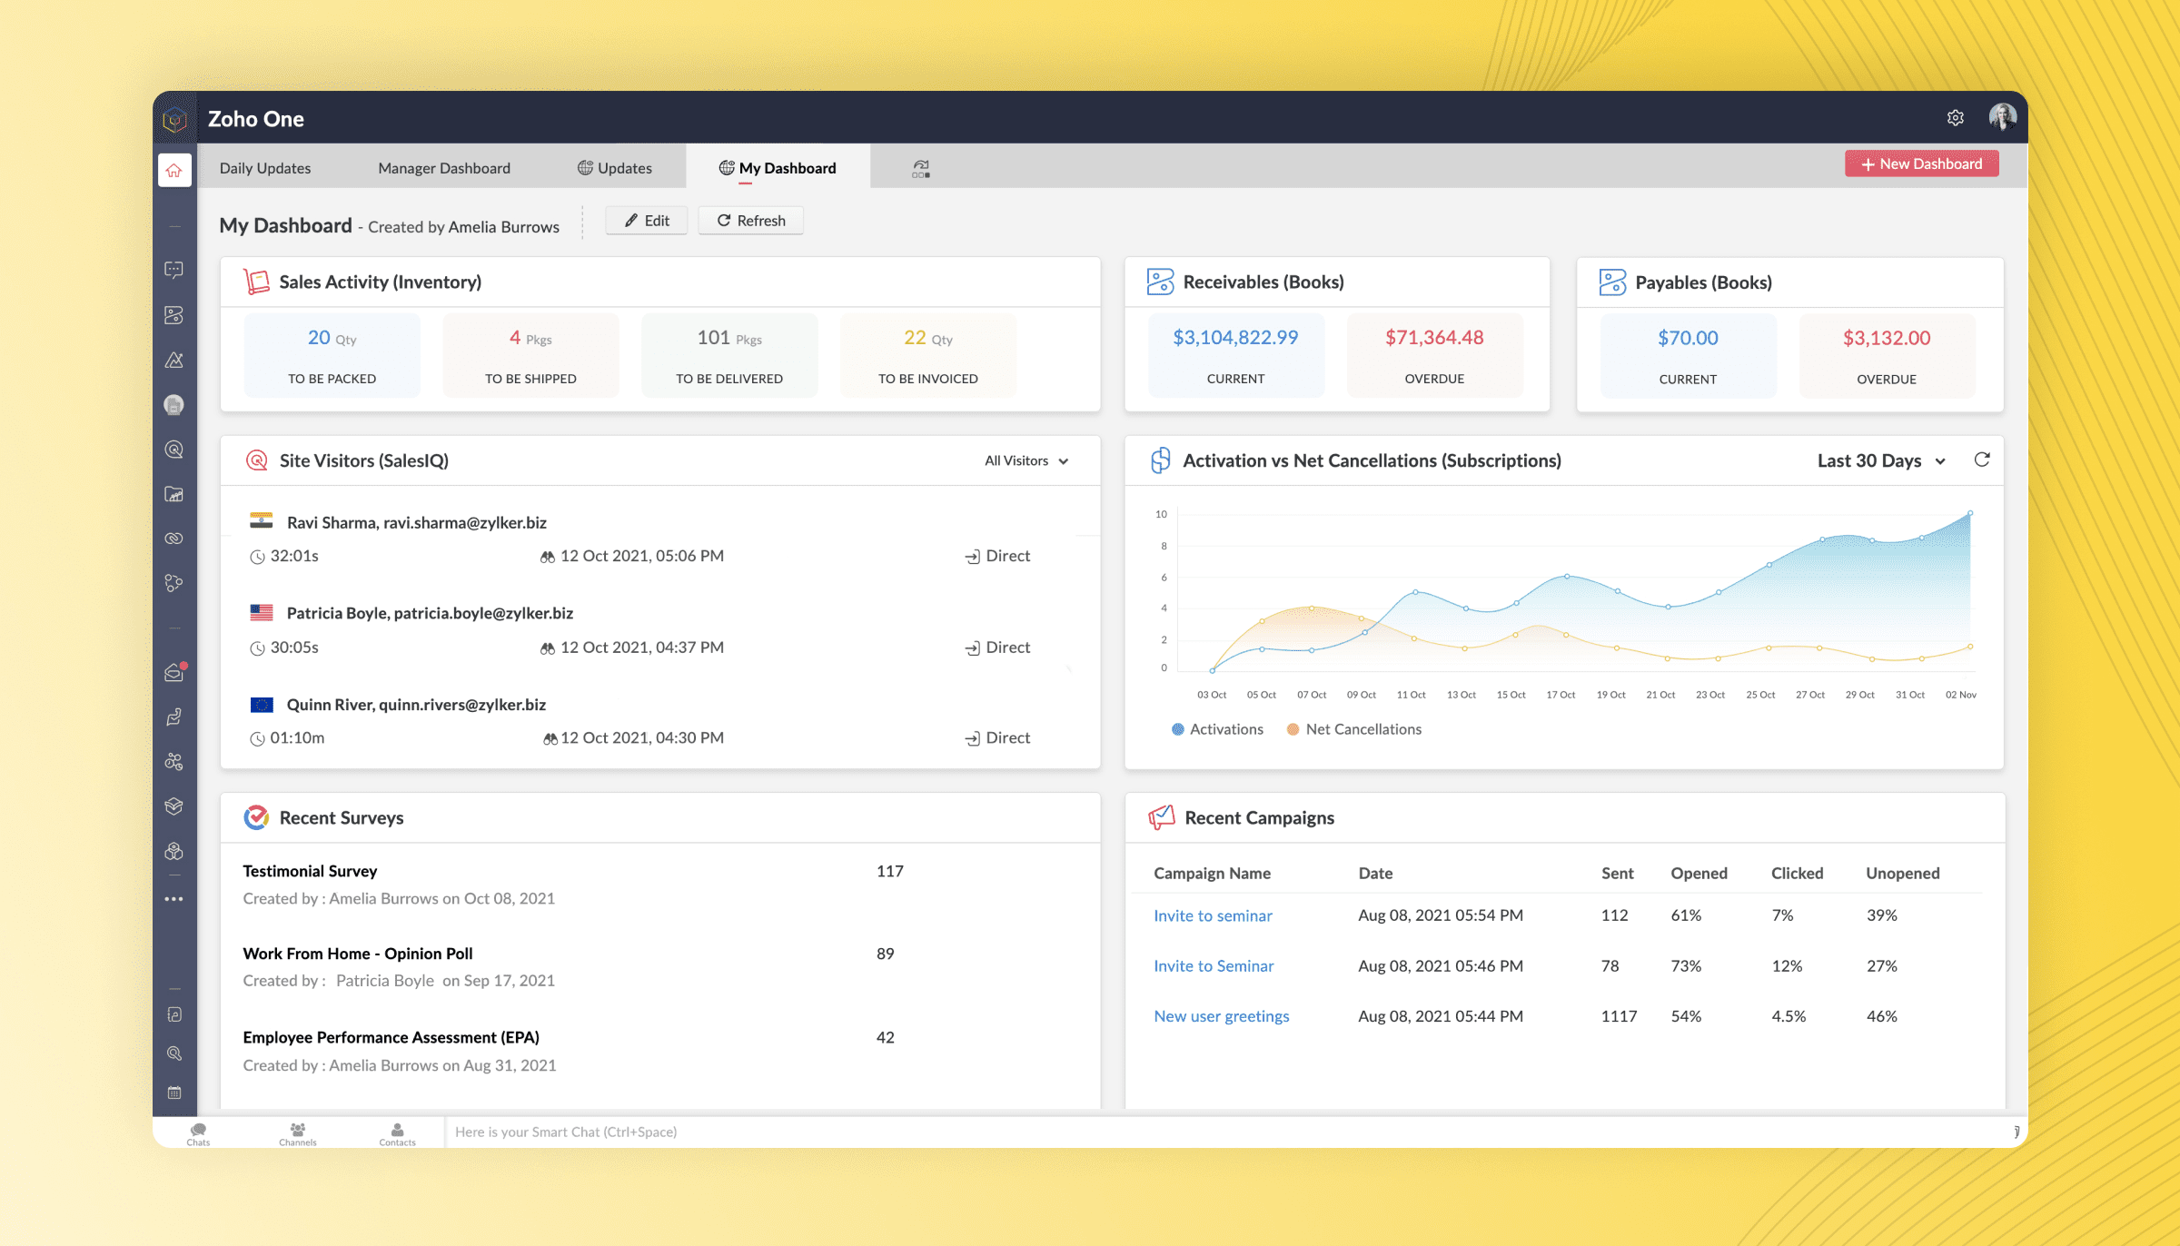Open the connected-nodes sidebar icon
Image resolution: width=2180 pixels, height=1246 pixels.
click(174, 583)
